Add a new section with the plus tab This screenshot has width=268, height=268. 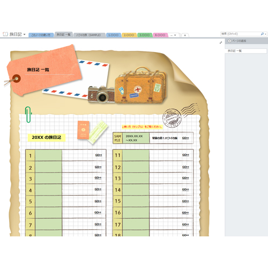click(185, 35)
